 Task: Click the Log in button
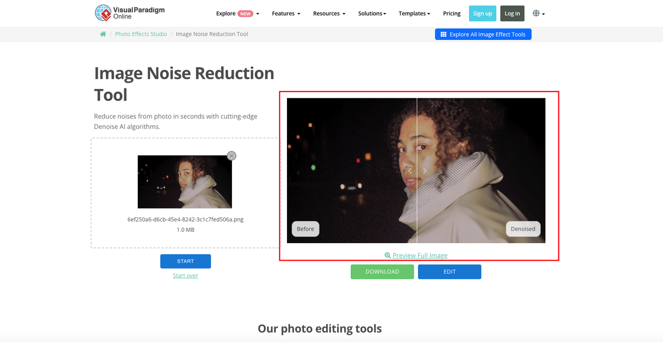tap(512, 13)
